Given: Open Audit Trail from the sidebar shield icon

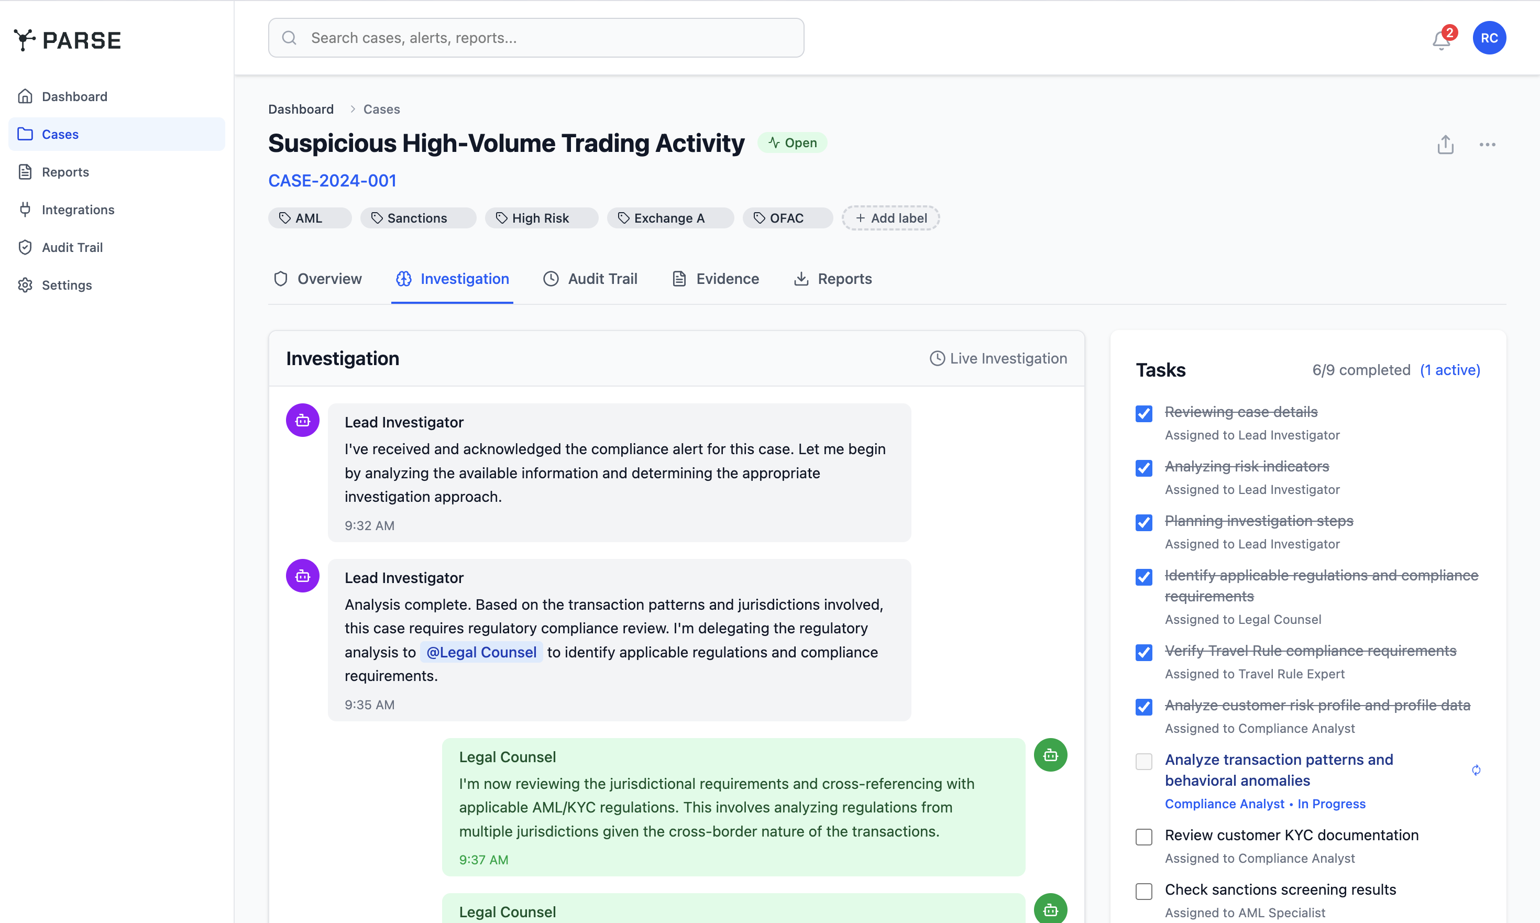Looking at the screenshot, I should coord(25,247).
